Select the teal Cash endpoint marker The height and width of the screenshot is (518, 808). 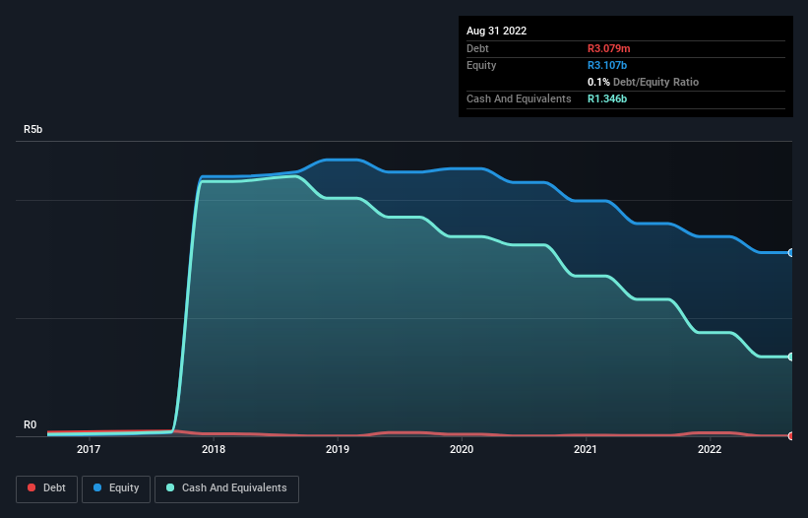coord(791,356)
